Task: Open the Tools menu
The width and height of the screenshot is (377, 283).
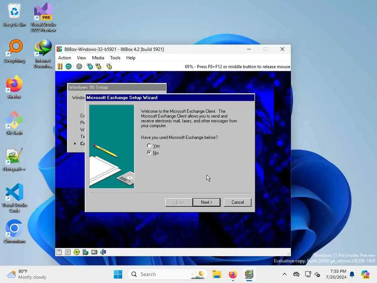Action: click(x=115, y=58)
